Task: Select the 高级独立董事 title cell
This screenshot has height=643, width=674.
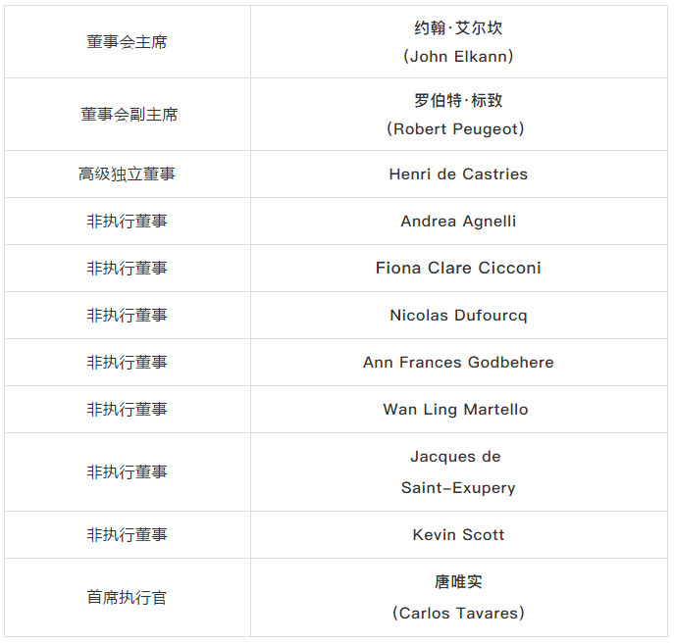Action: [127, 174]
